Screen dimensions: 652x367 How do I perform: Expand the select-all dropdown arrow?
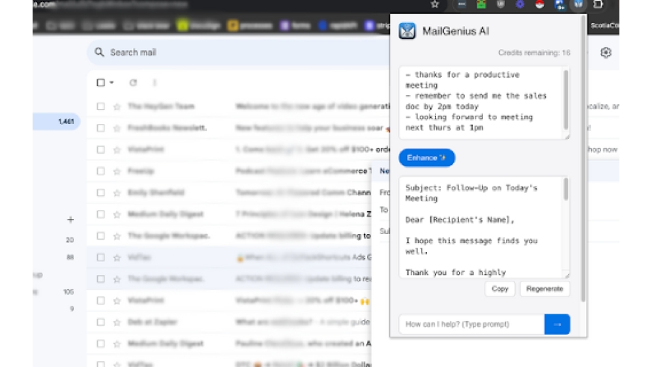click(111, 83)
